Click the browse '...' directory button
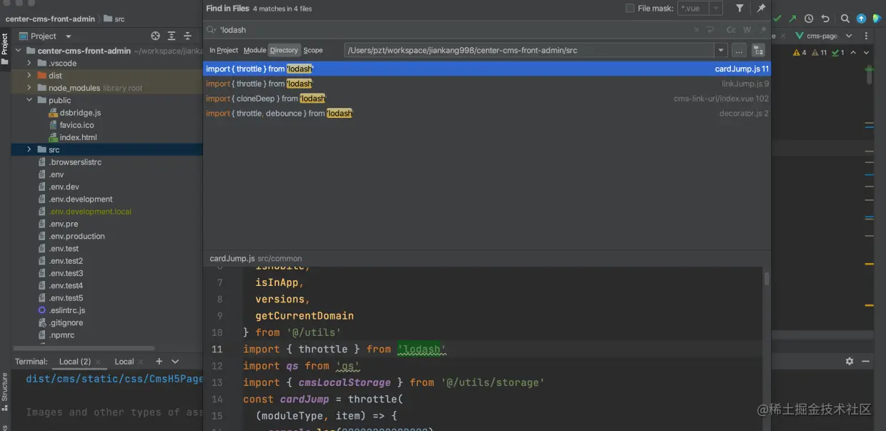Screen dimensions: 886x431 [x=739, y=51]
